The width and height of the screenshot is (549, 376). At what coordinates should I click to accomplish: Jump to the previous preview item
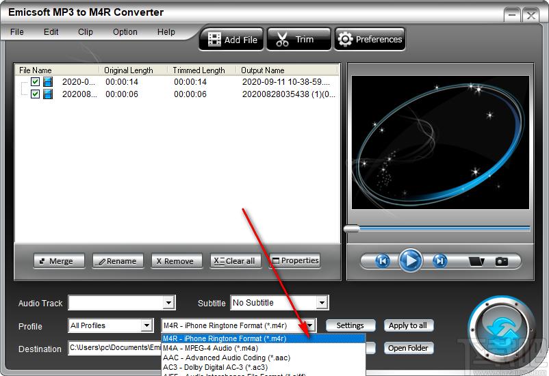coord(383,261)
